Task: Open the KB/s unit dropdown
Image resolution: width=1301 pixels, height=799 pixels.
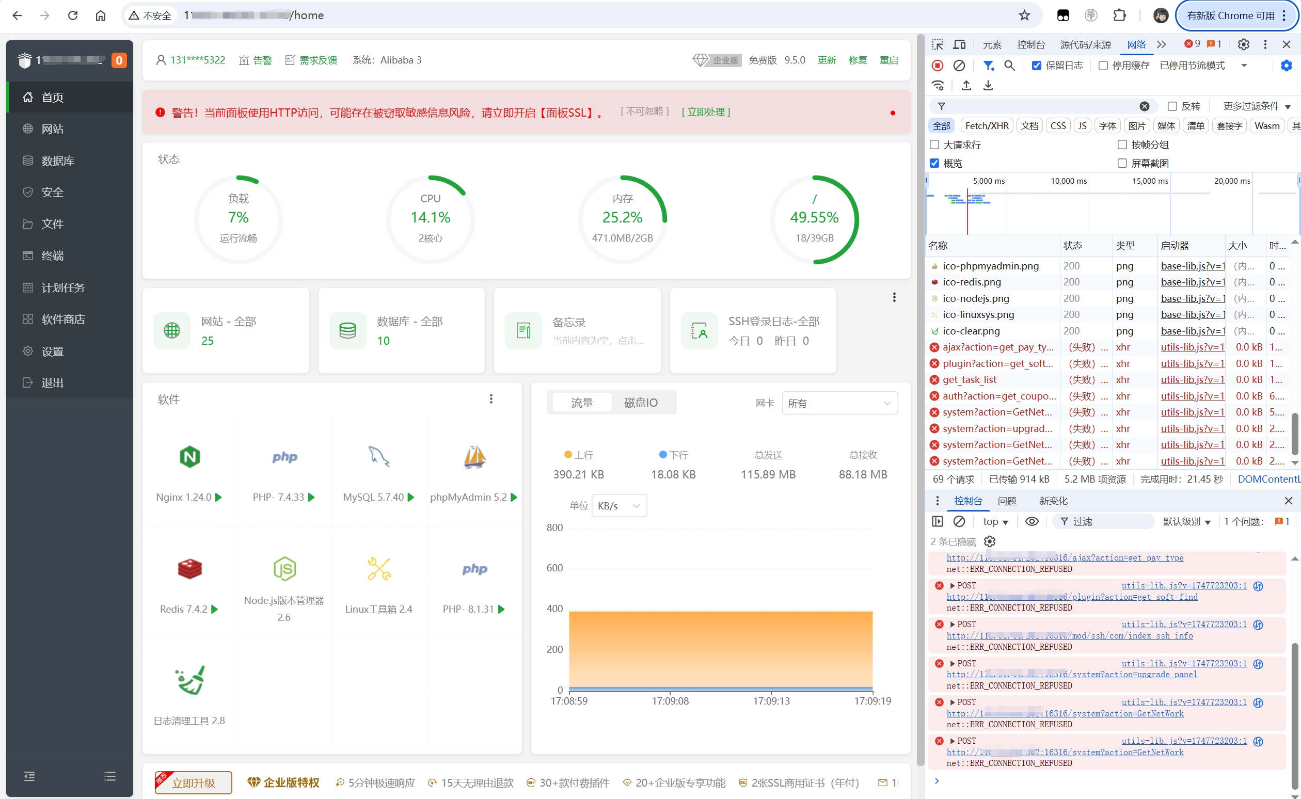Action: [x=619, y=506]
